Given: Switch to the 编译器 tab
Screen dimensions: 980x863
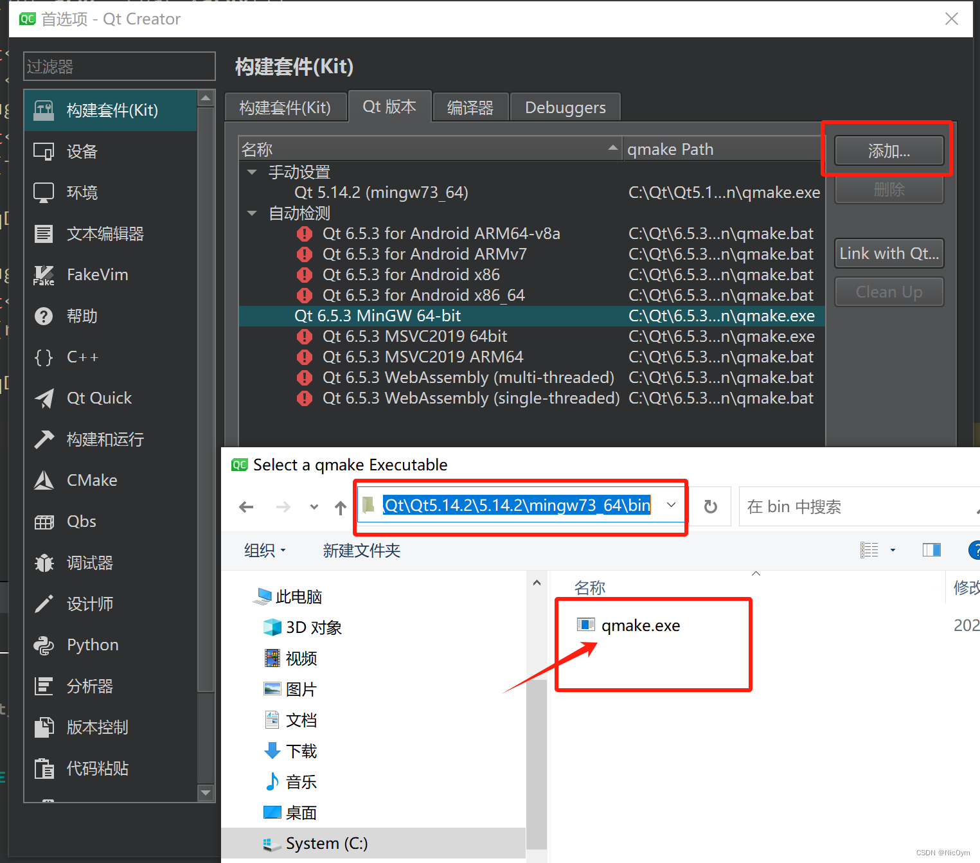Looking at the screenshot, I should click(470, 107).
